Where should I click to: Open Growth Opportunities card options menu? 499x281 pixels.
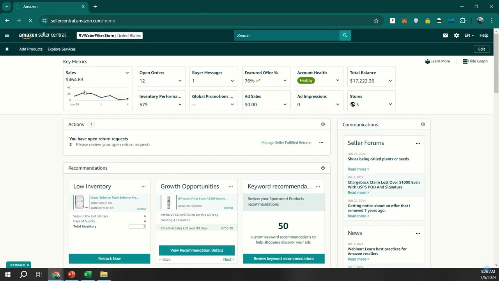(231, 187)
